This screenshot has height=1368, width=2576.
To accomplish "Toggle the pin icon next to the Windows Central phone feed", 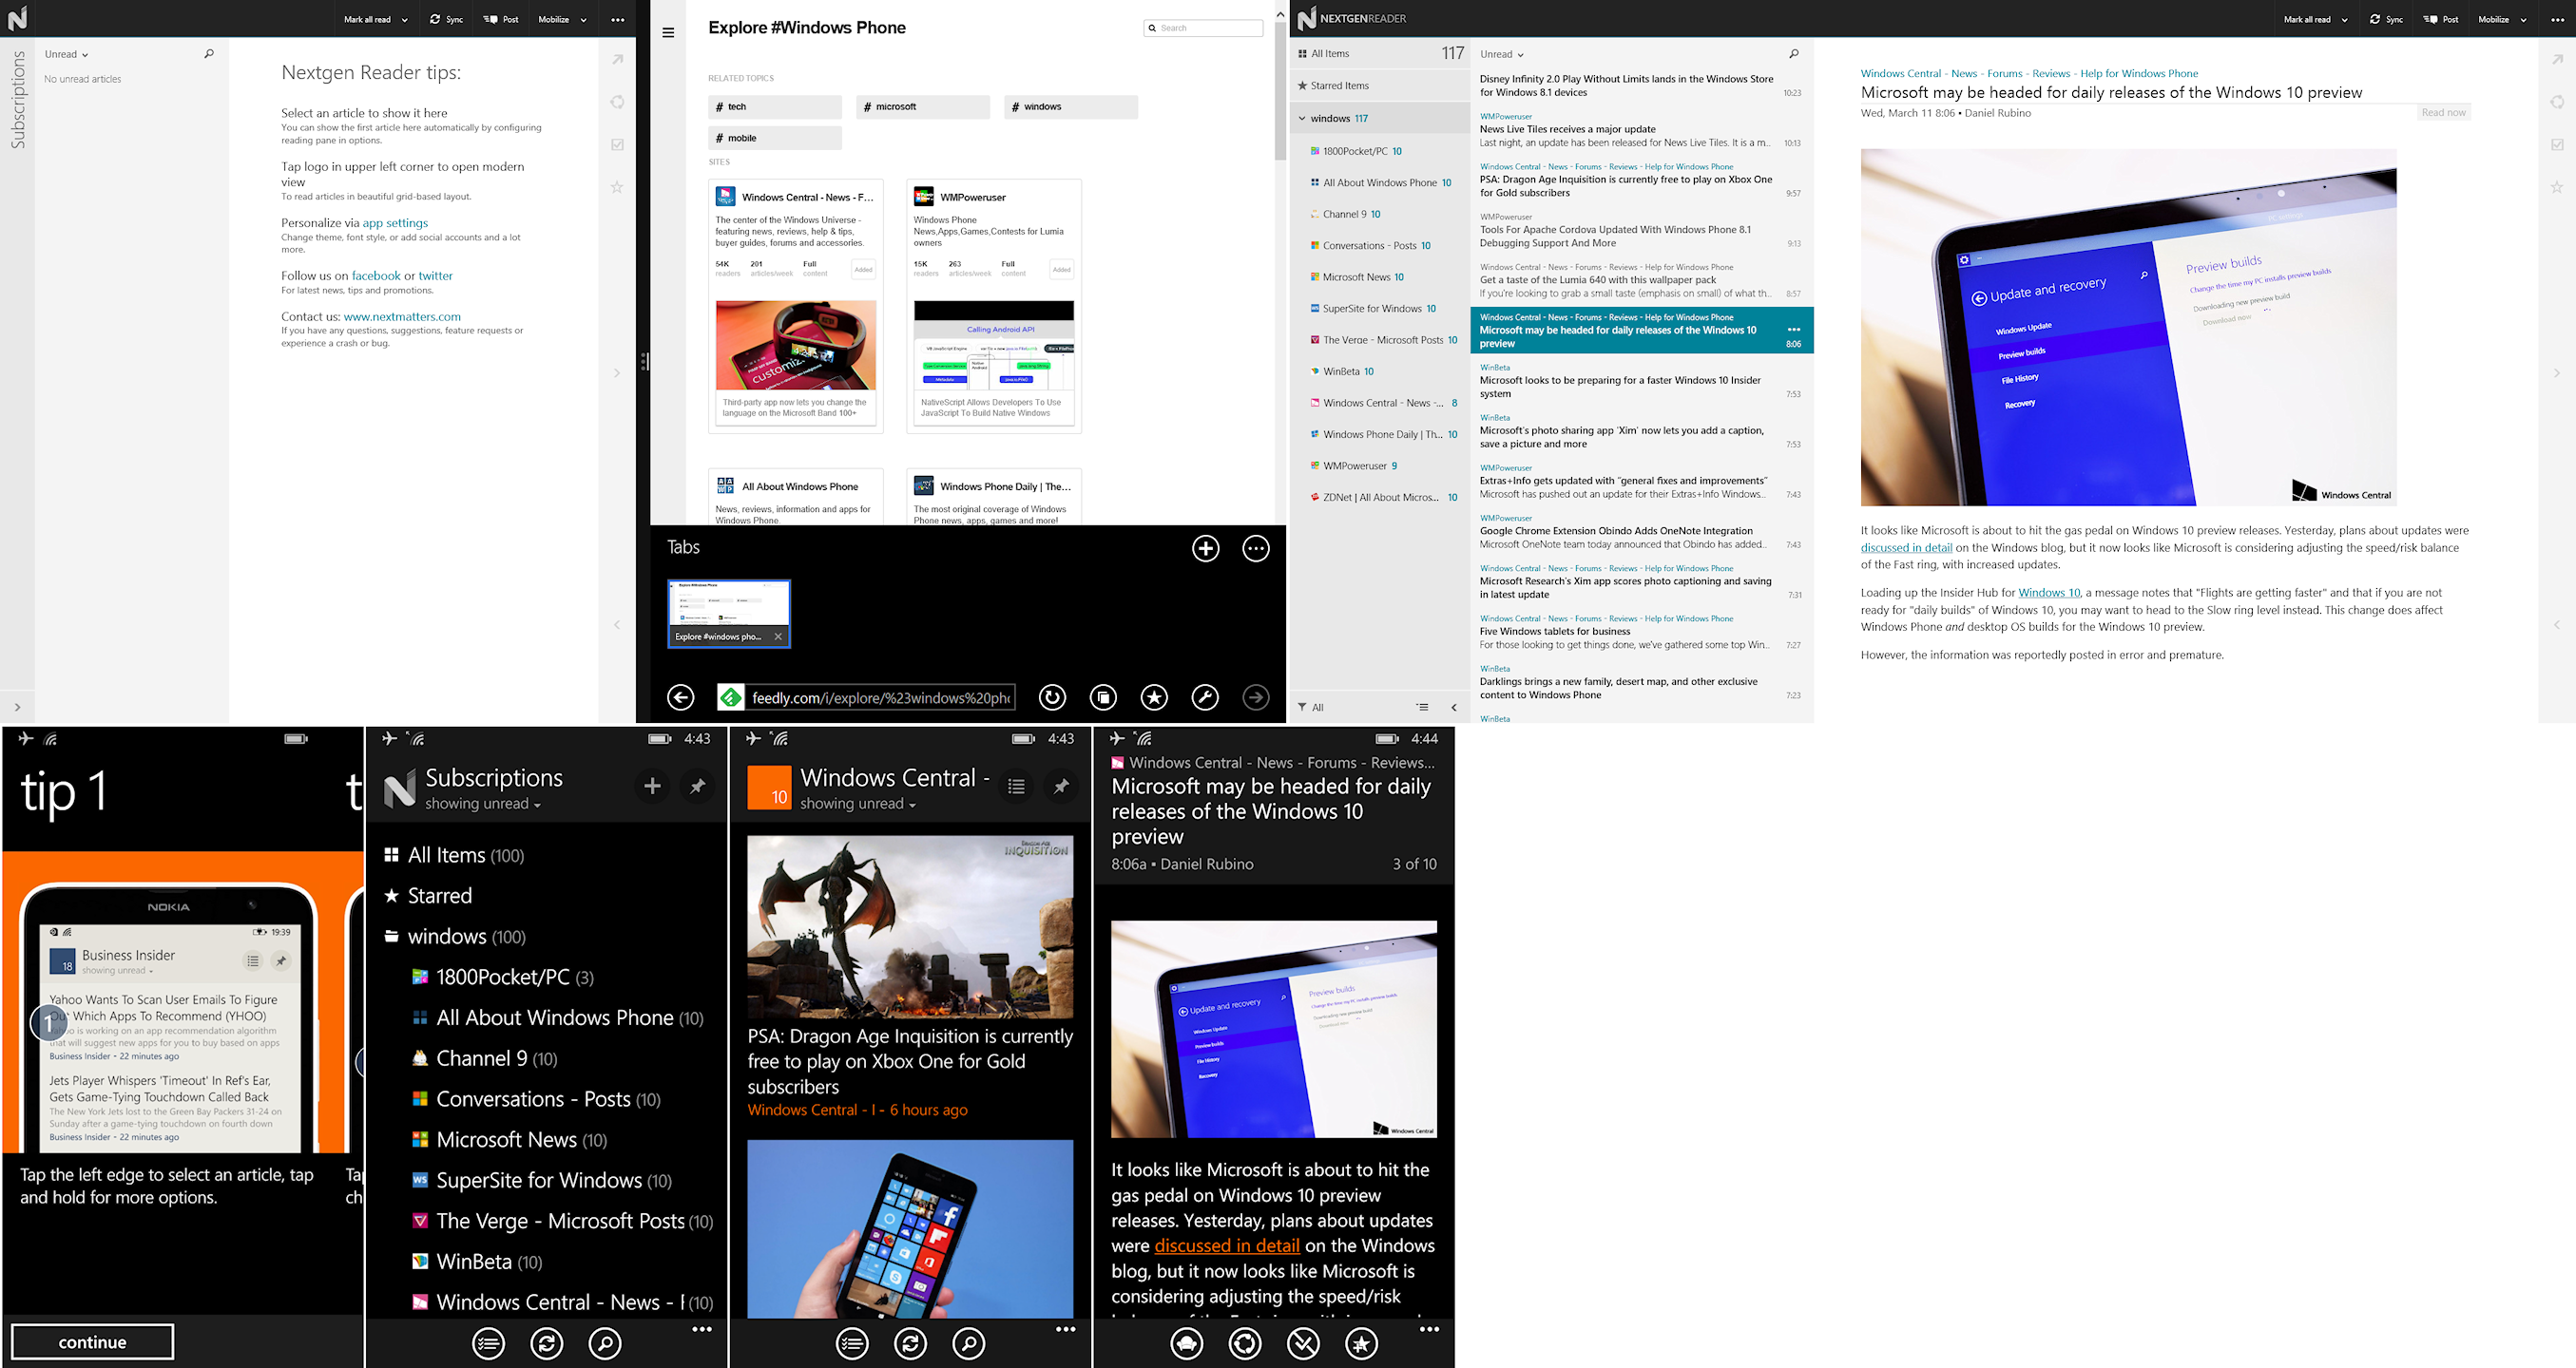I will 1061,788.
